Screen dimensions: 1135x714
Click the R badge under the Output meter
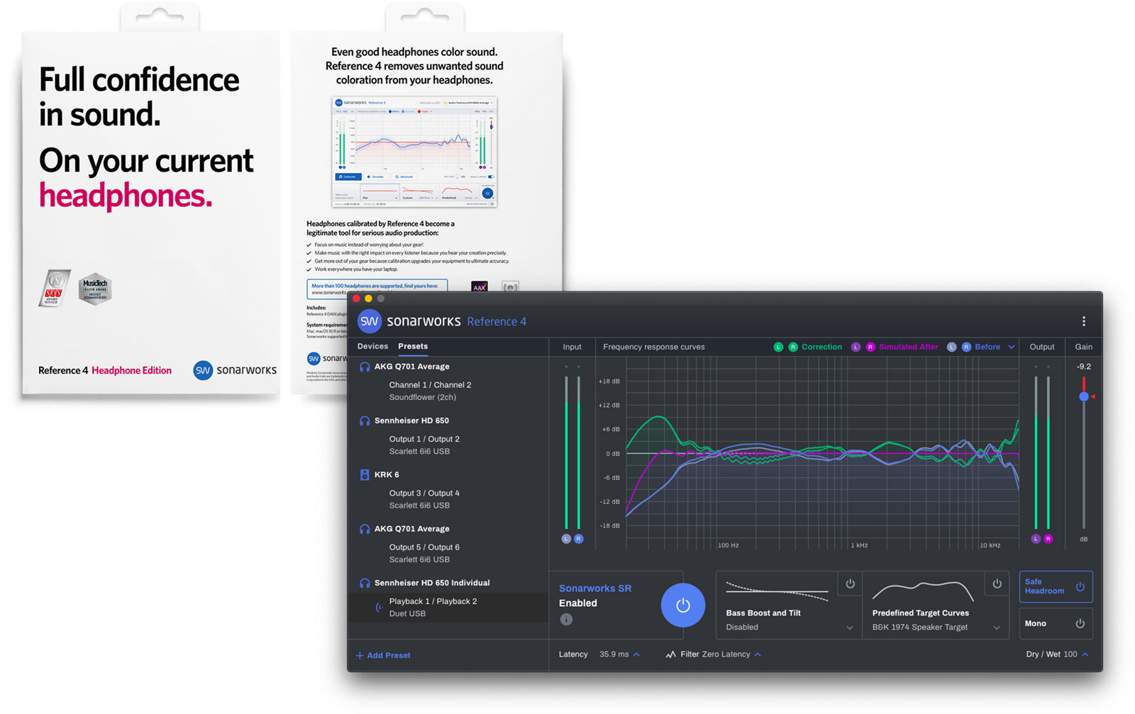[x=1048, y=539]
